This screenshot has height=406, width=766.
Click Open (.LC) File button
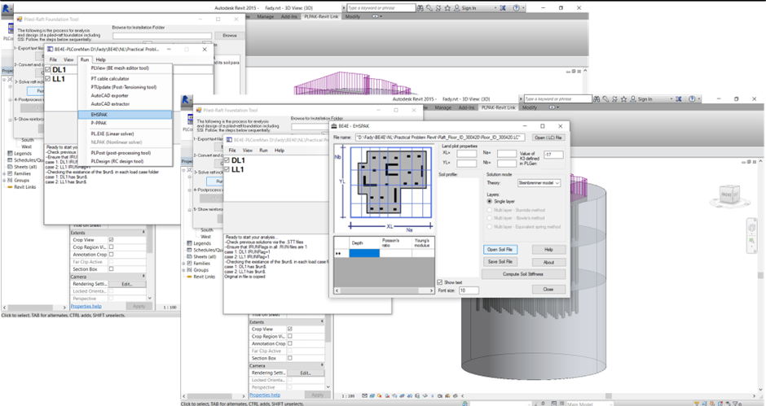(548, 138)
